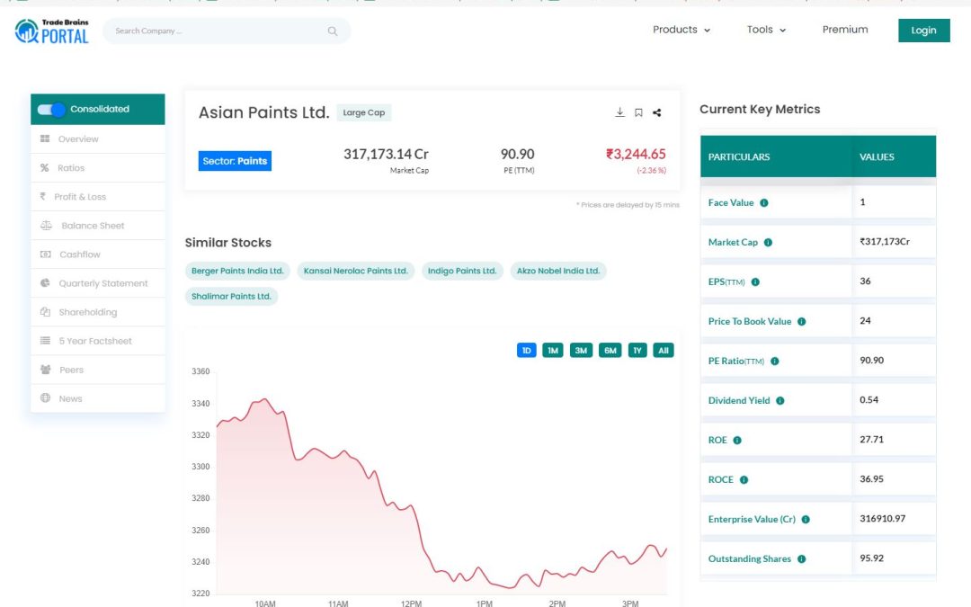Click the scales icon beside Balance Sheet

point(46,226)
